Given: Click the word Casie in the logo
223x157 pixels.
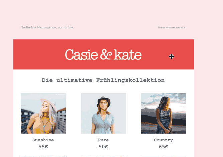Looking at the screenshot, I should (x=82, y=54).
